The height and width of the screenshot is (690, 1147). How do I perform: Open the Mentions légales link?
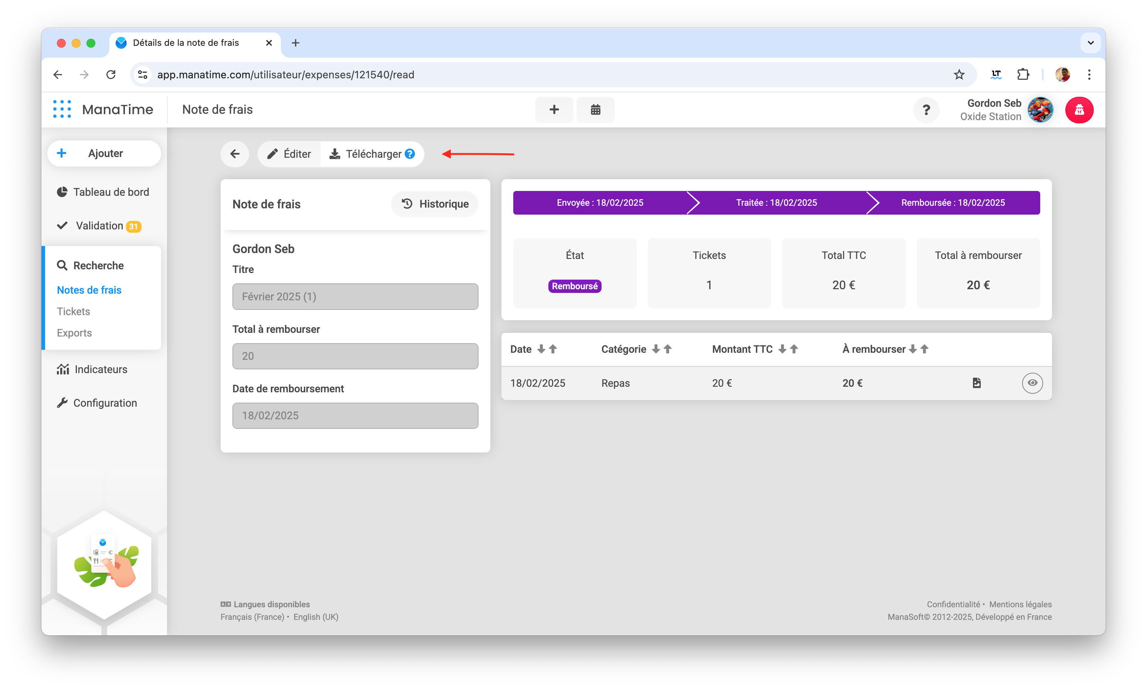[x=1020, y=604]
